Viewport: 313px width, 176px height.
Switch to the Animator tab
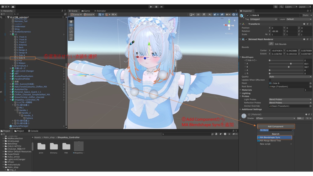pyautogui.click(x=100, y=11)
